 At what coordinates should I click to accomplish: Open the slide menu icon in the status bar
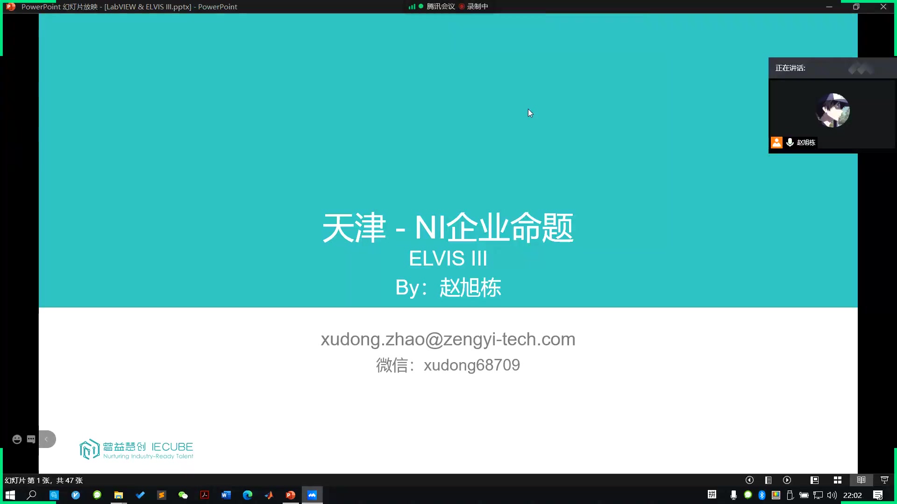pos(768,480)
